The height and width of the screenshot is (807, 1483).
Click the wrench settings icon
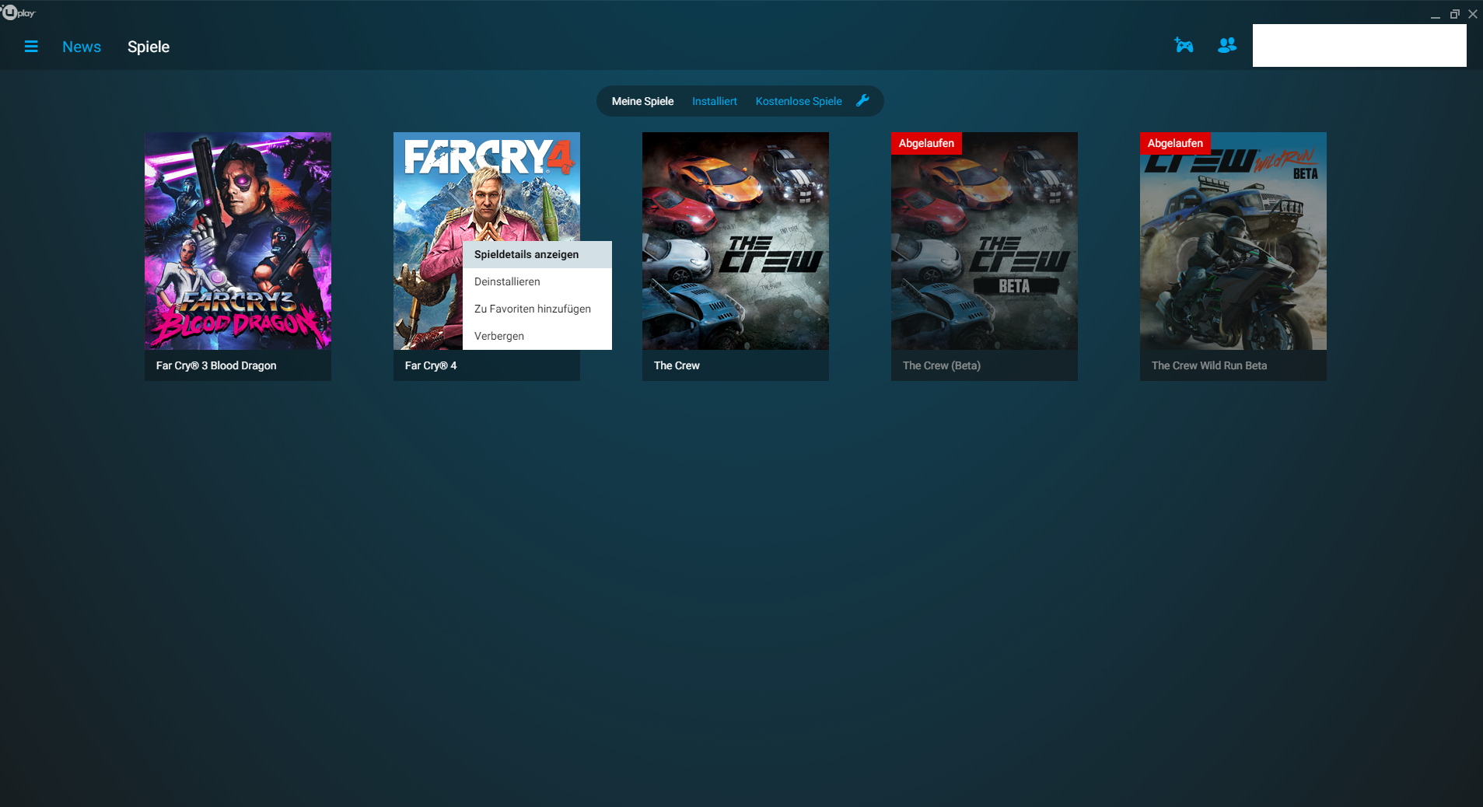[862, 100]
